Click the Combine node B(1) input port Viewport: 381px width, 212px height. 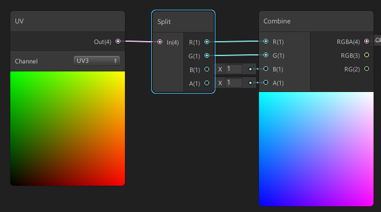266,69
